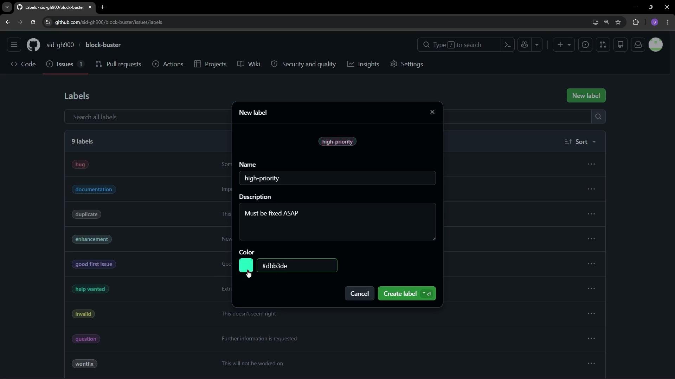
Task: Open actions menu for good first issue
Action: (591, 264)
